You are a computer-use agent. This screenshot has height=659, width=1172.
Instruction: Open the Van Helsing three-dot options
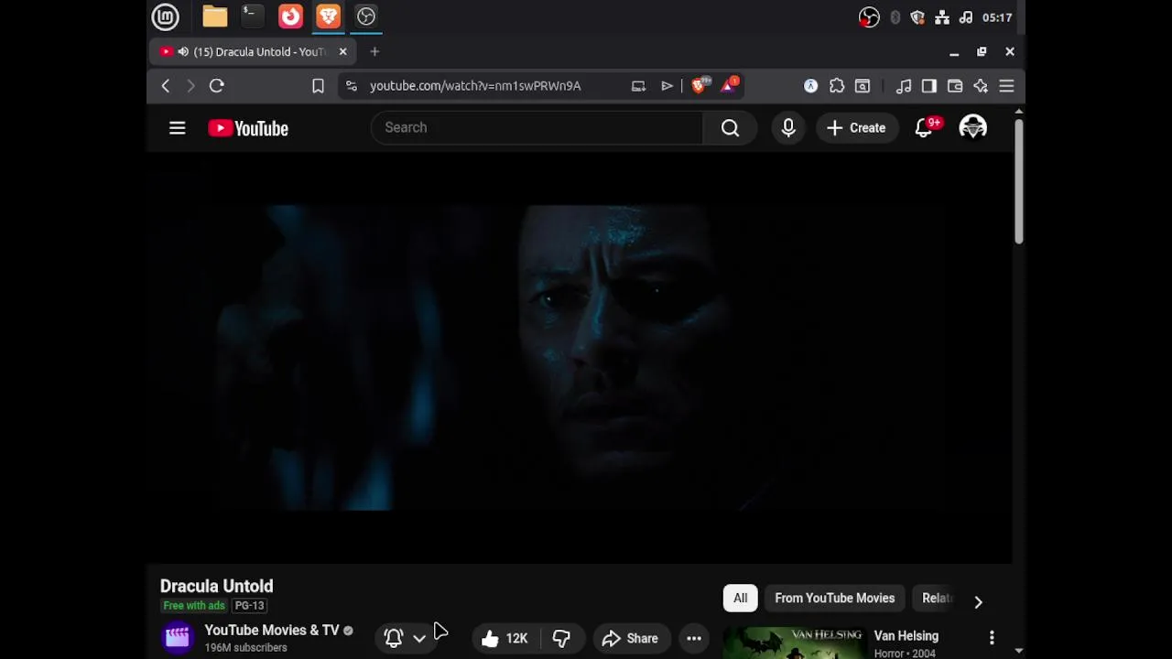click(992, 637)
